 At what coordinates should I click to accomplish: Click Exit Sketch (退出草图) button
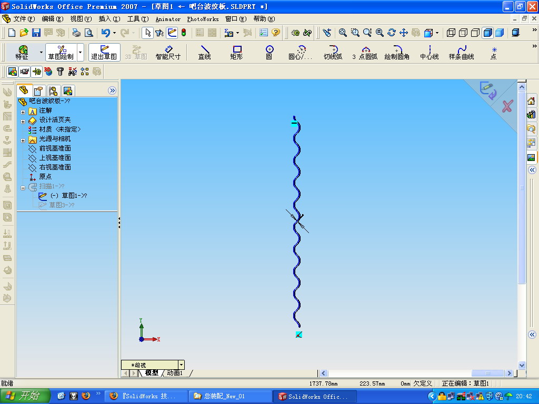pyautogui.click(x=104, y=52)
